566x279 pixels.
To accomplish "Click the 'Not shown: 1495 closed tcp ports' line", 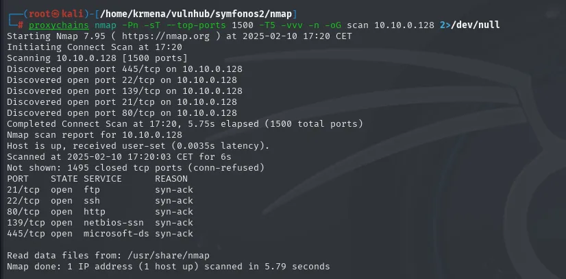I will tap(136, 168).
